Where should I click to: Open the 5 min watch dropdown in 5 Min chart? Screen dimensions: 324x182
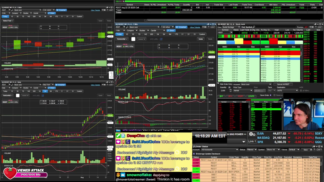[x=48, y=10]
